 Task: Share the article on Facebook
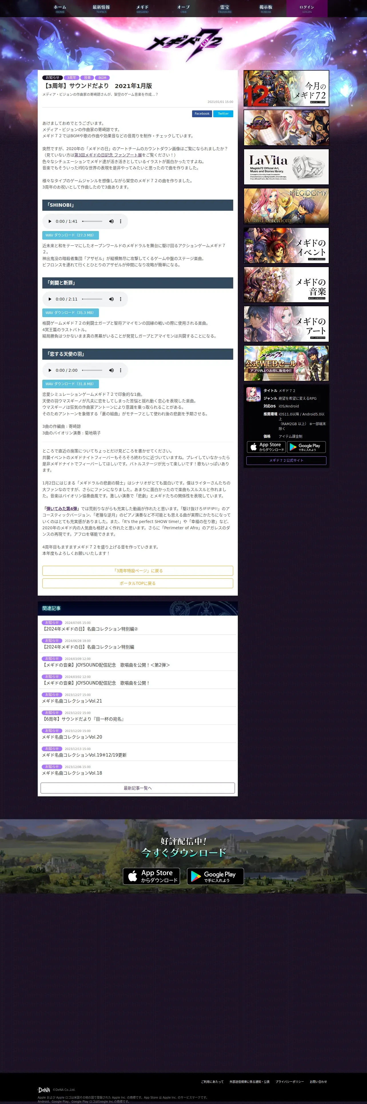(202, 114)
